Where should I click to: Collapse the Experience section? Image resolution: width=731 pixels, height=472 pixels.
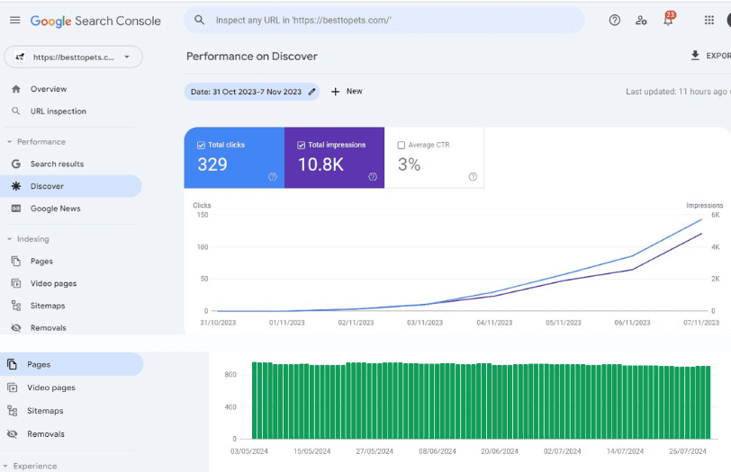tap(5, 466)
